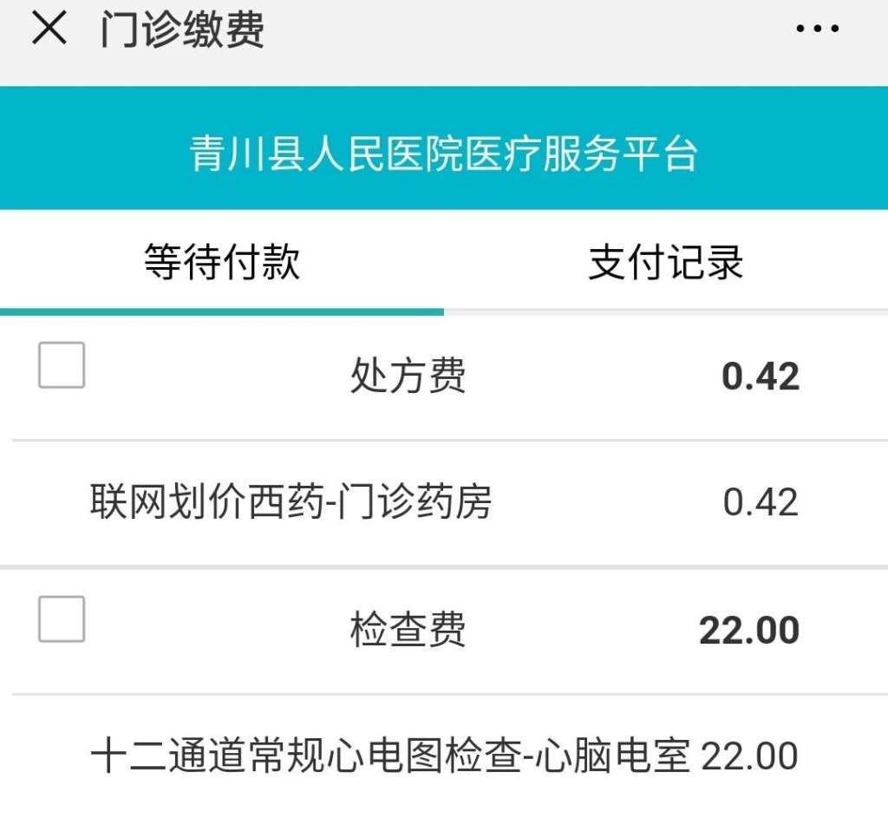The height and width of the screenshot is (818, 888).
Task: Click the 0.42 amount beside 门诊药房
Action: 761,503
